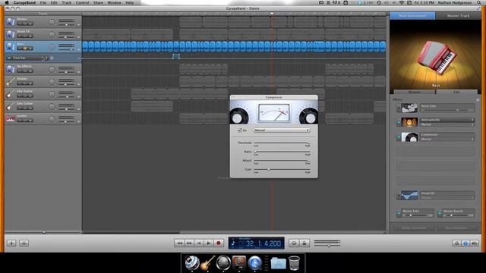
Task: Open Compressor effect icon in Track Info
Action: coord(409,136)
